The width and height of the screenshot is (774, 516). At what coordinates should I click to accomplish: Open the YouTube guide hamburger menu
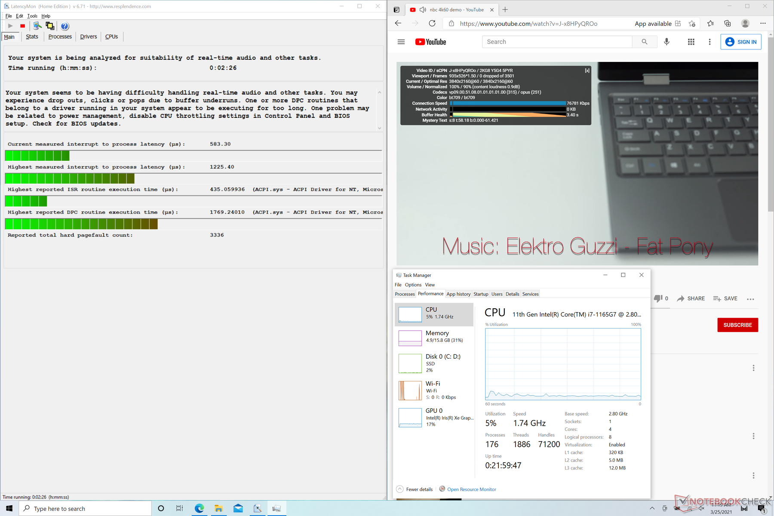coord(401,42)
